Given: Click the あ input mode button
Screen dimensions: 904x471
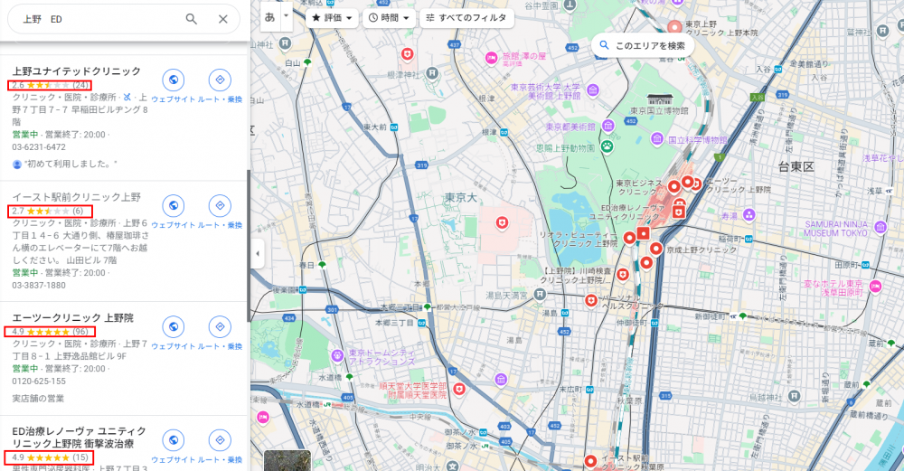Looking at the screenshot, I should click(x=269, y=16).
